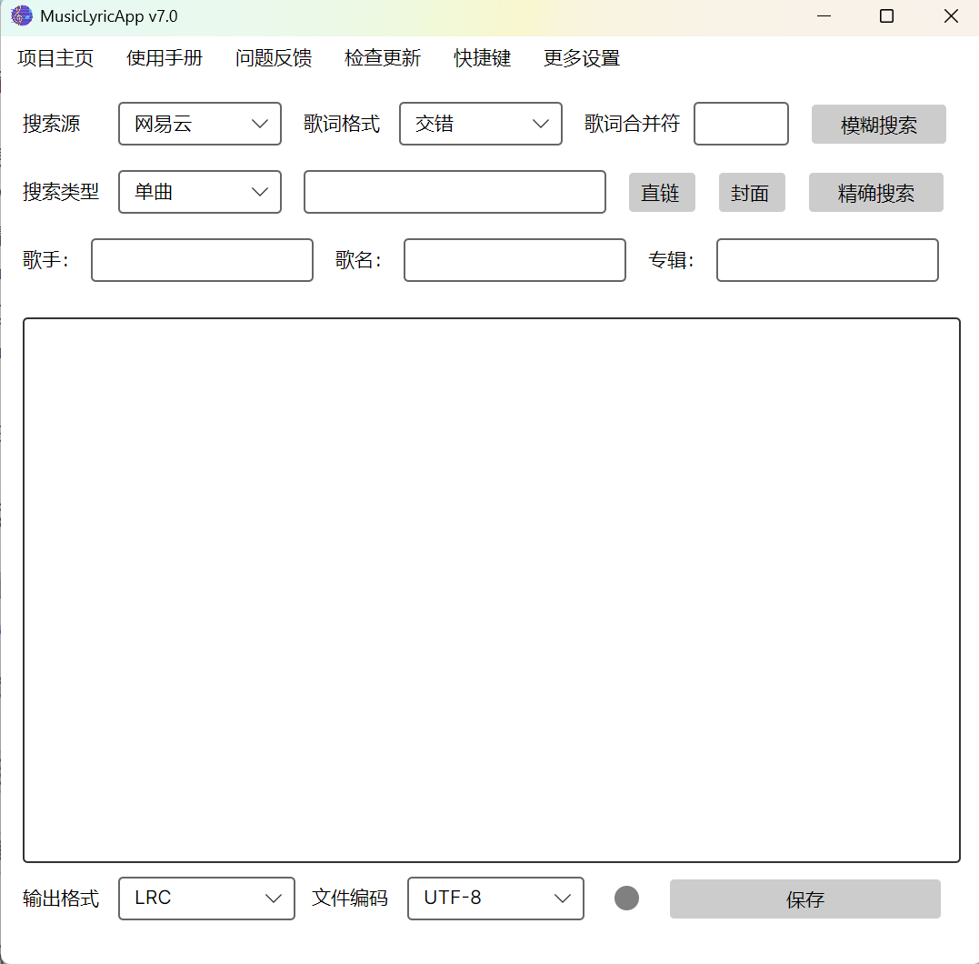Click 检查更新 in the menu bar
This screenshot has width=979, height=964.
(x=383, y=58)
